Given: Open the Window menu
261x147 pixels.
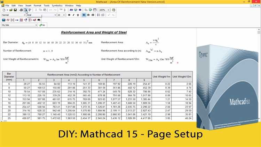Looking at the screenshot, I should coord(69,6).
